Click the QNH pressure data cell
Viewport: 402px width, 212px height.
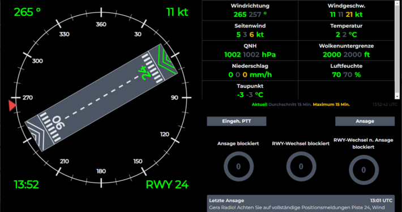click(x=250, y=51)
